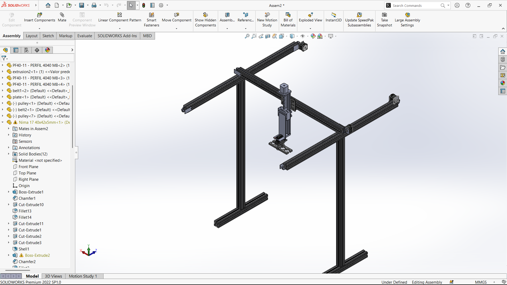
Task: Click the Section View icon
Action: point(268,36)
